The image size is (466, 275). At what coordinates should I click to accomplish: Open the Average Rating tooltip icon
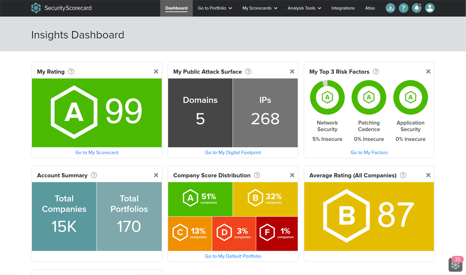403,175
